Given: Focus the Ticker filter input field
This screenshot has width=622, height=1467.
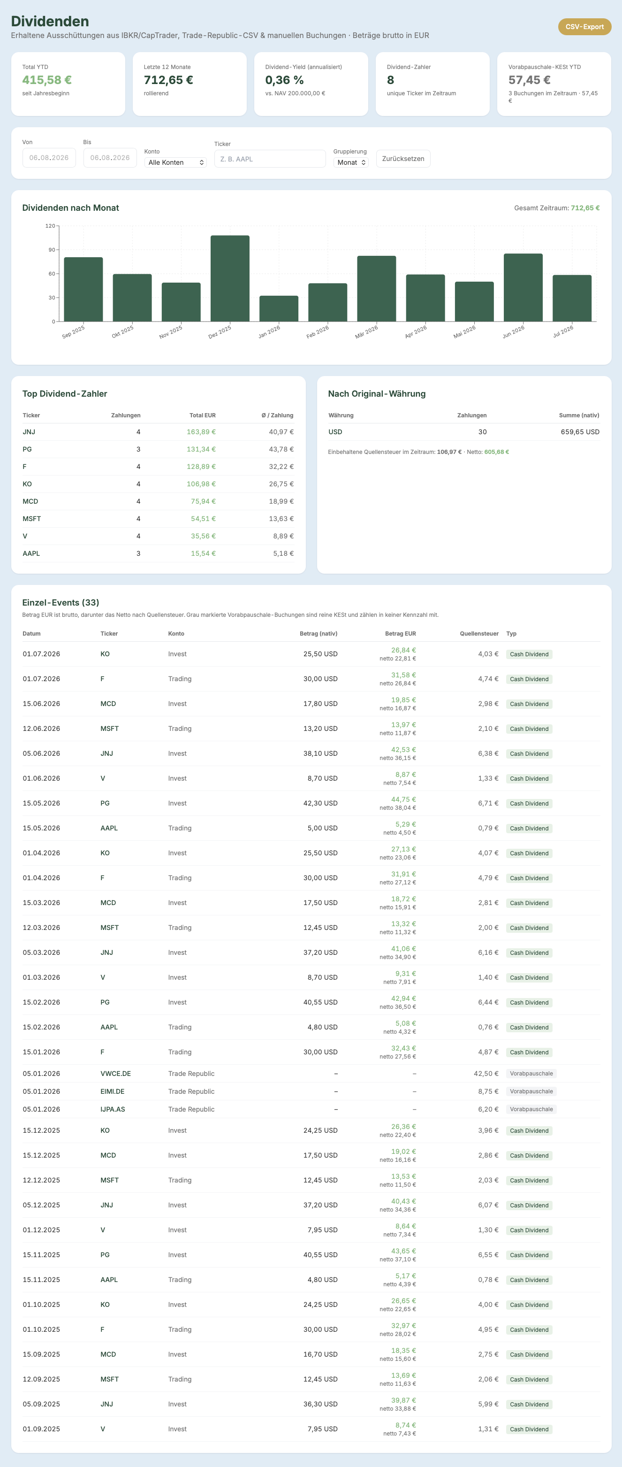Looking at the screenshot, I should 270,159.
